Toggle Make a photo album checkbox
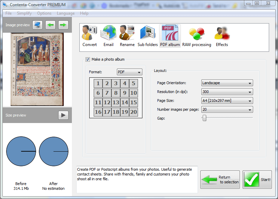Viewport: 278px width, 199px height. 88,59
